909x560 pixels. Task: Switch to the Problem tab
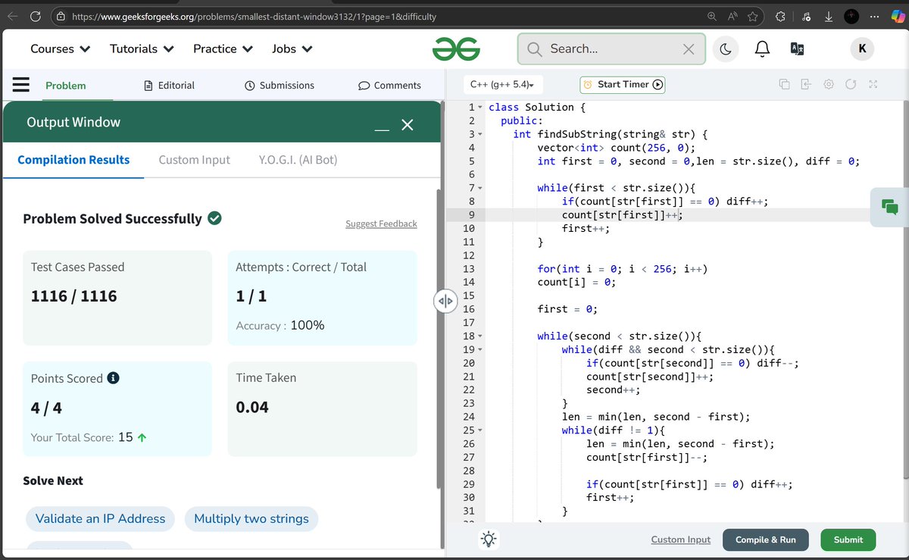(x=65, y=86)
